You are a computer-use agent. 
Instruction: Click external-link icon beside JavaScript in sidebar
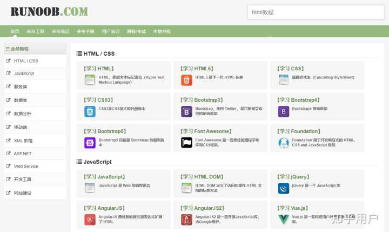[8, 73]
